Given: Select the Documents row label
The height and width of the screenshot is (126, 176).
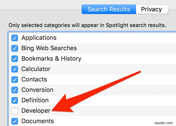Looking at the screenshot, I should (x=38, y=121).
